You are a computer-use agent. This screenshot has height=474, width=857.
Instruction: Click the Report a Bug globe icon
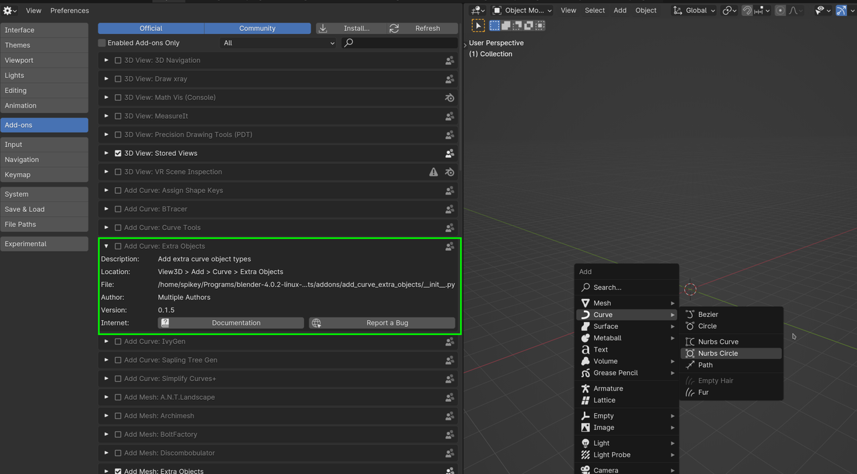(316, 323)
